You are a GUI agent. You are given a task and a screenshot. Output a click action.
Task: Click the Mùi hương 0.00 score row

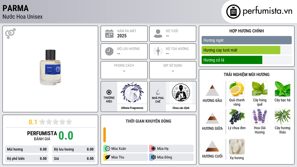[x=27, y=149]
